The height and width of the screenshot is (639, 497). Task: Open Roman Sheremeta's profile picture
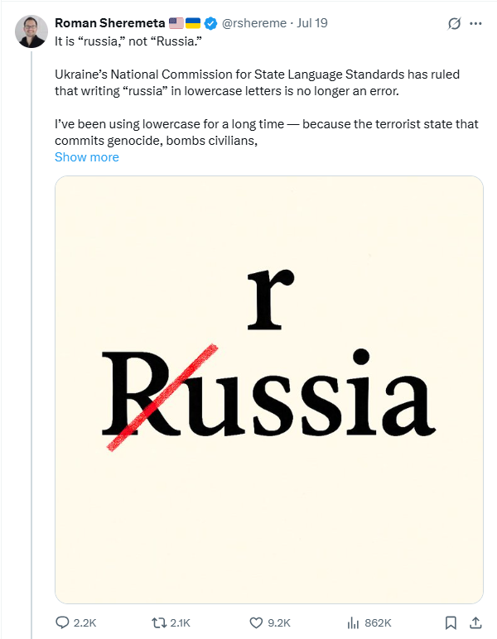pyautogui.click(x=31, y=31)
